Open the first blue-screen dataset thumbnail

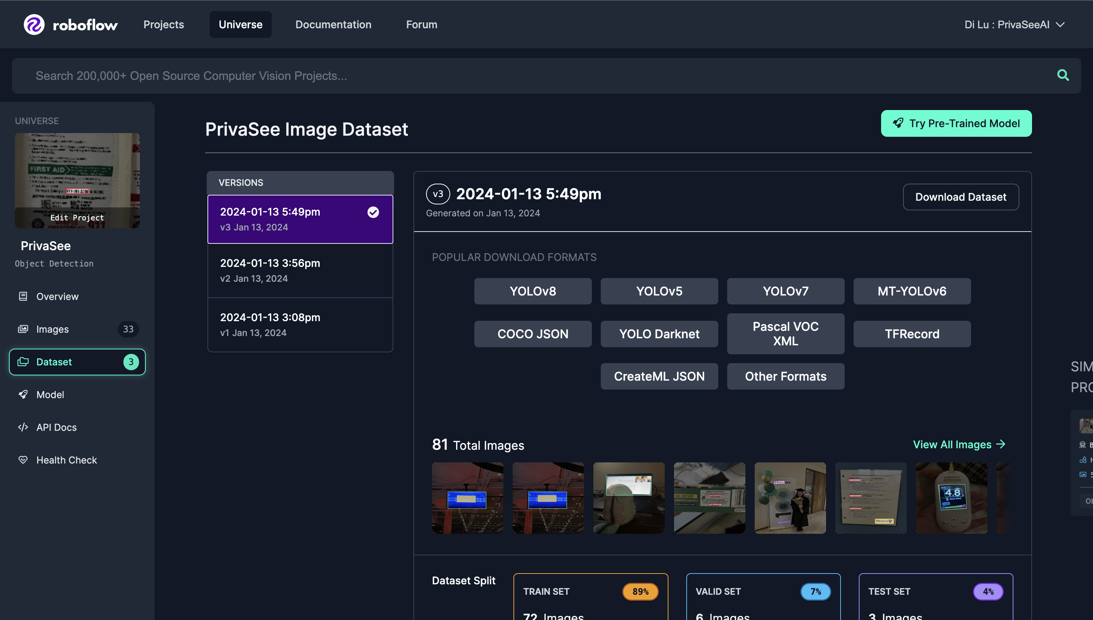[468, 498]
